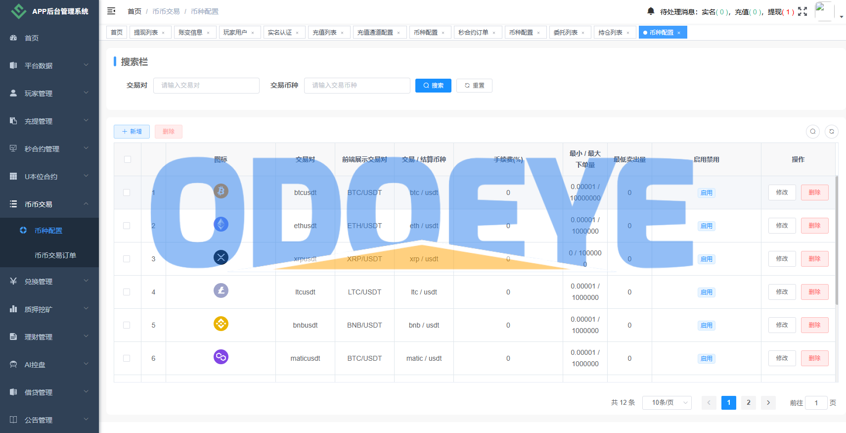The height and width of the screenshot is (433, 846).
Task: Click the BNB coin icon
Action: (x=221, y=324)
